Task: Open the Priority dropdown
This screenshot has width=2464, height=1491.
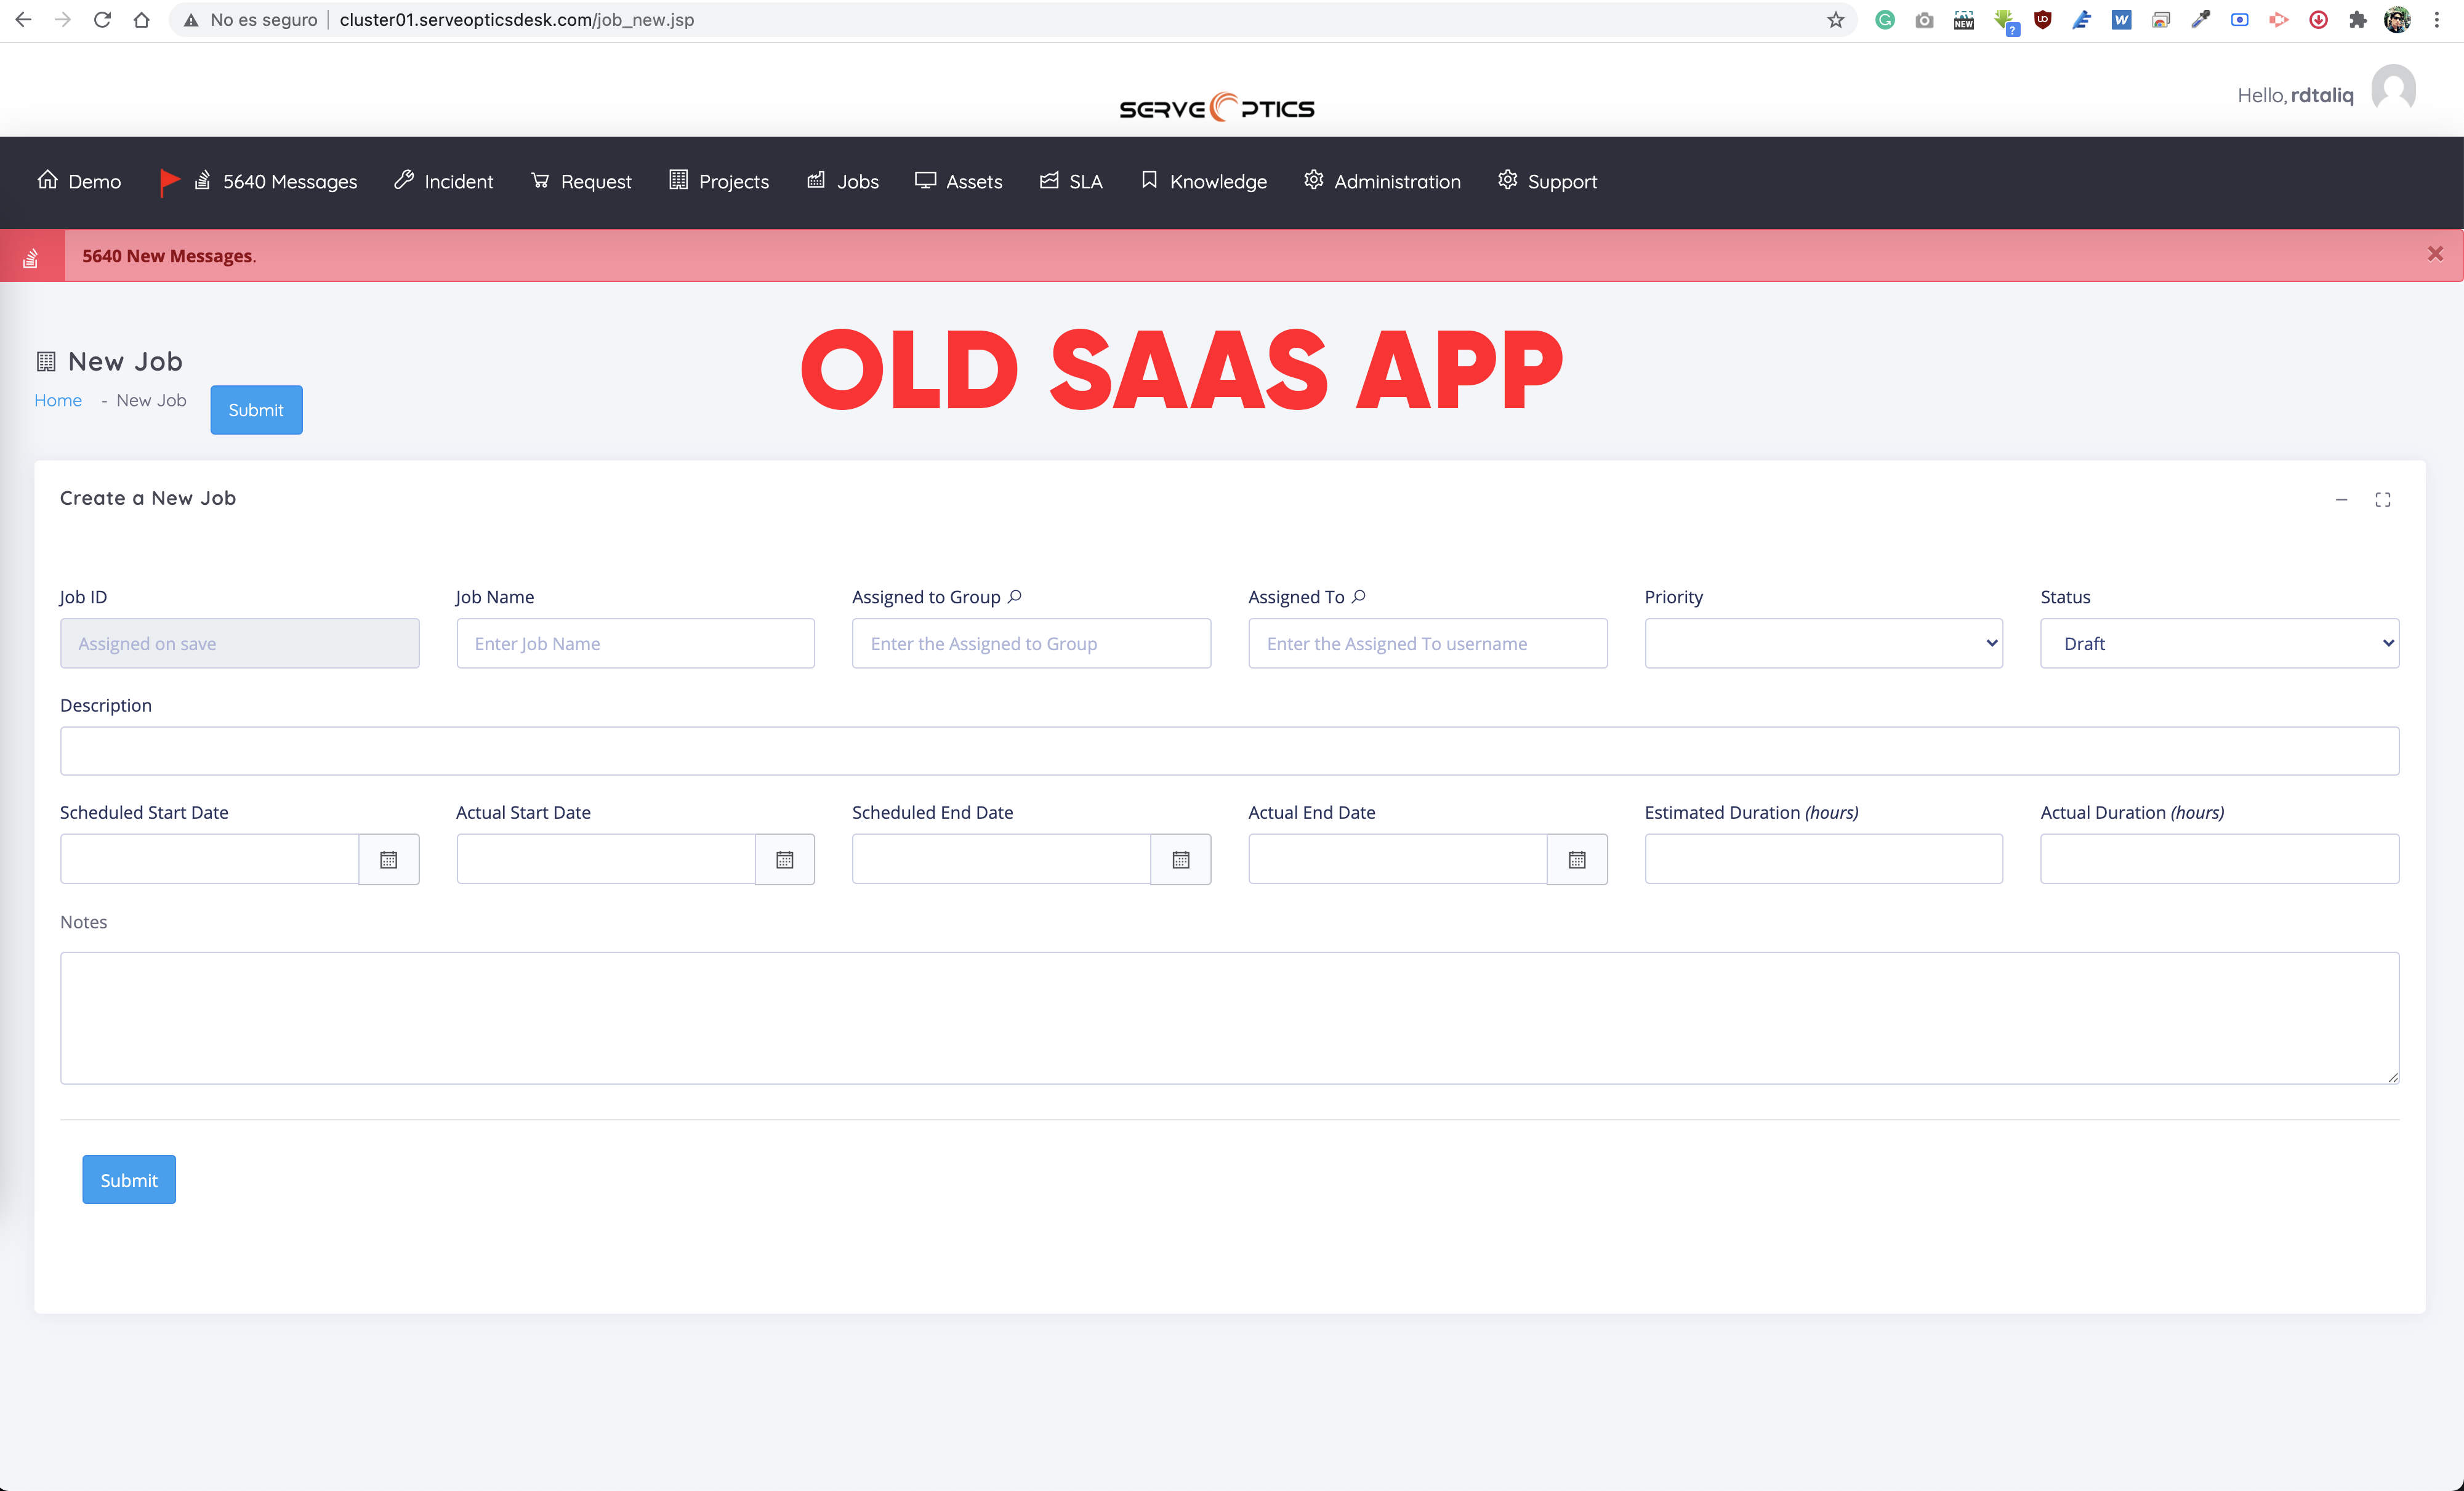Action: (x=1823, y=643)
